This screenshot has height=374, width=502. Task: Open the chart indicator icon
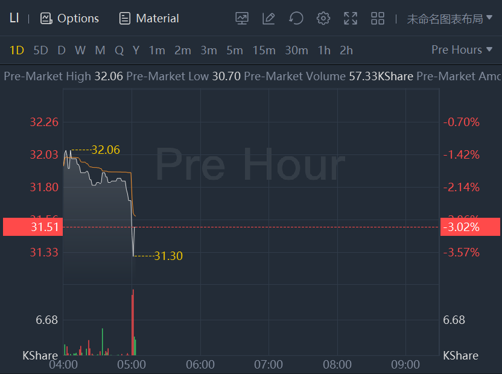click(242, 18)
